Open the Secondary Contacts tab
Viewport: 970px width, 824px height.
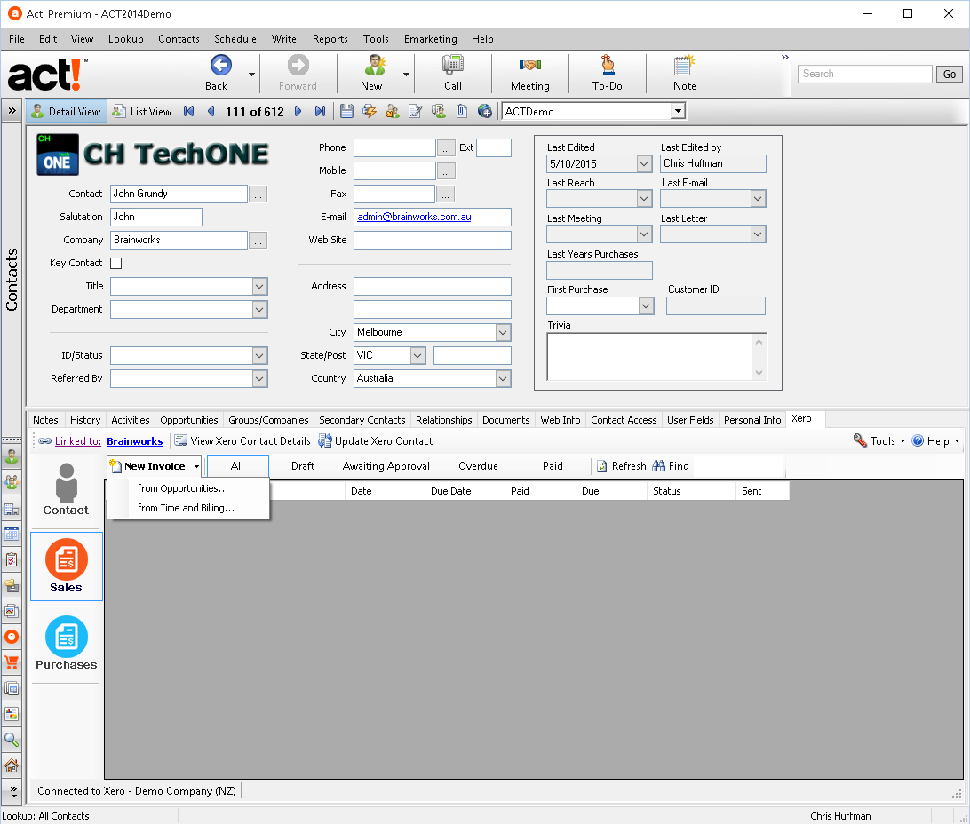click(x=362, y=420)
